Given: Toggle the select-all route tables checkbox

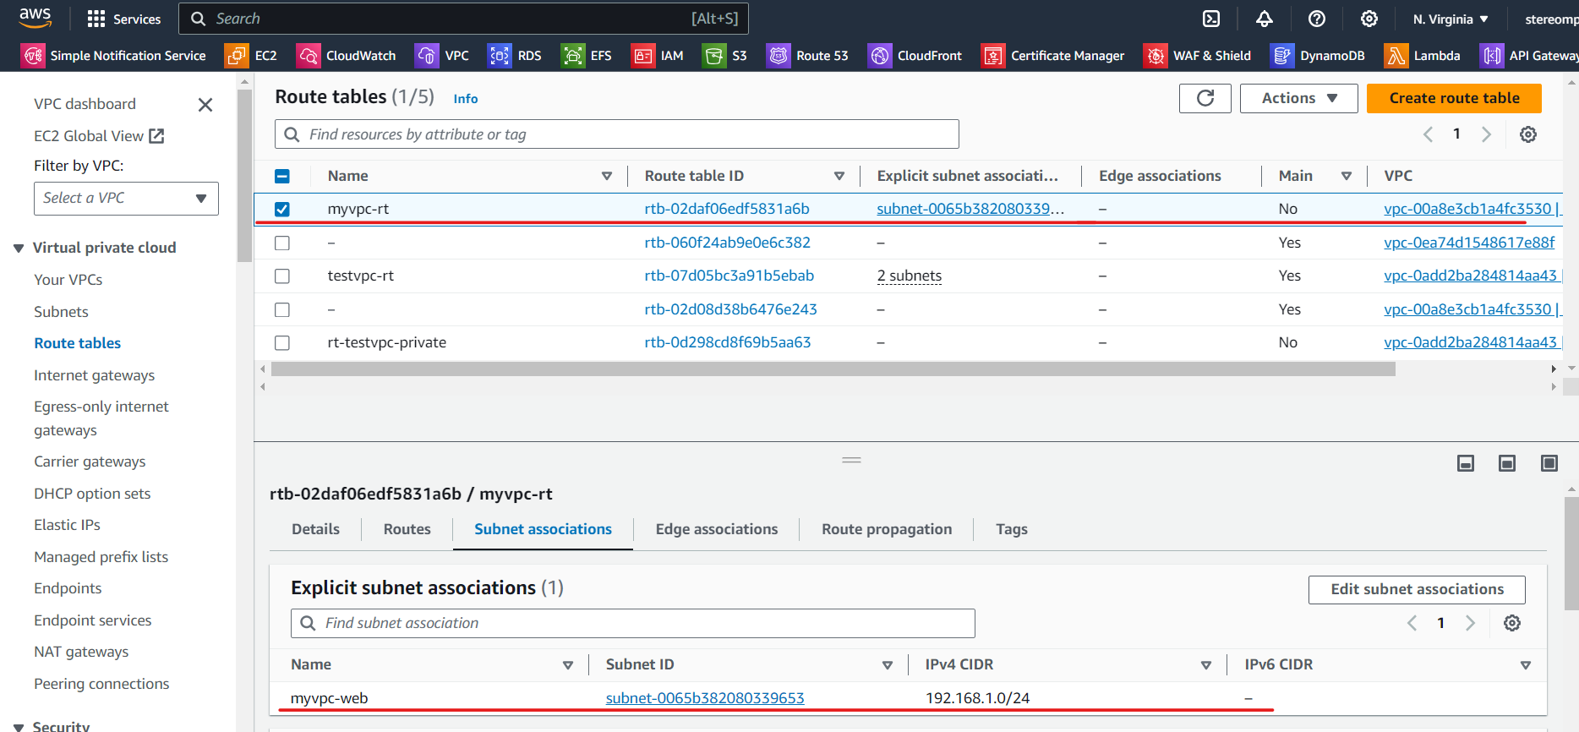Looking at the screenshot, I should coord(282,176).
